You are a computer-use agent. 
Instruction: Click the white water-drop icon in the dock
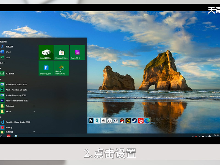109,121
